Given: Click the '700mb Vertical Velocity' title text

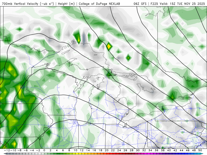Looking at the screenshot, I should [20, 4].
